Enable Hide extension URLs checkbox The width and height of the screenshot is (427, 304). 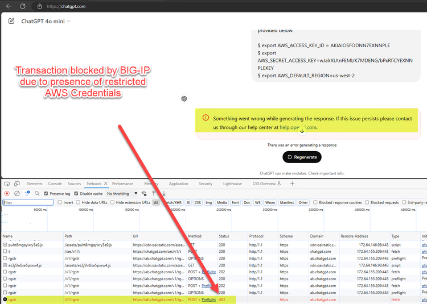112,202
